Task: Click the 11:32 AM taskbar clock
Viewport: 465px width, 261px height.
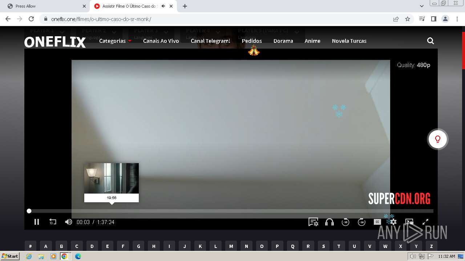Action: pyautogui.click(x=446, y=256)
